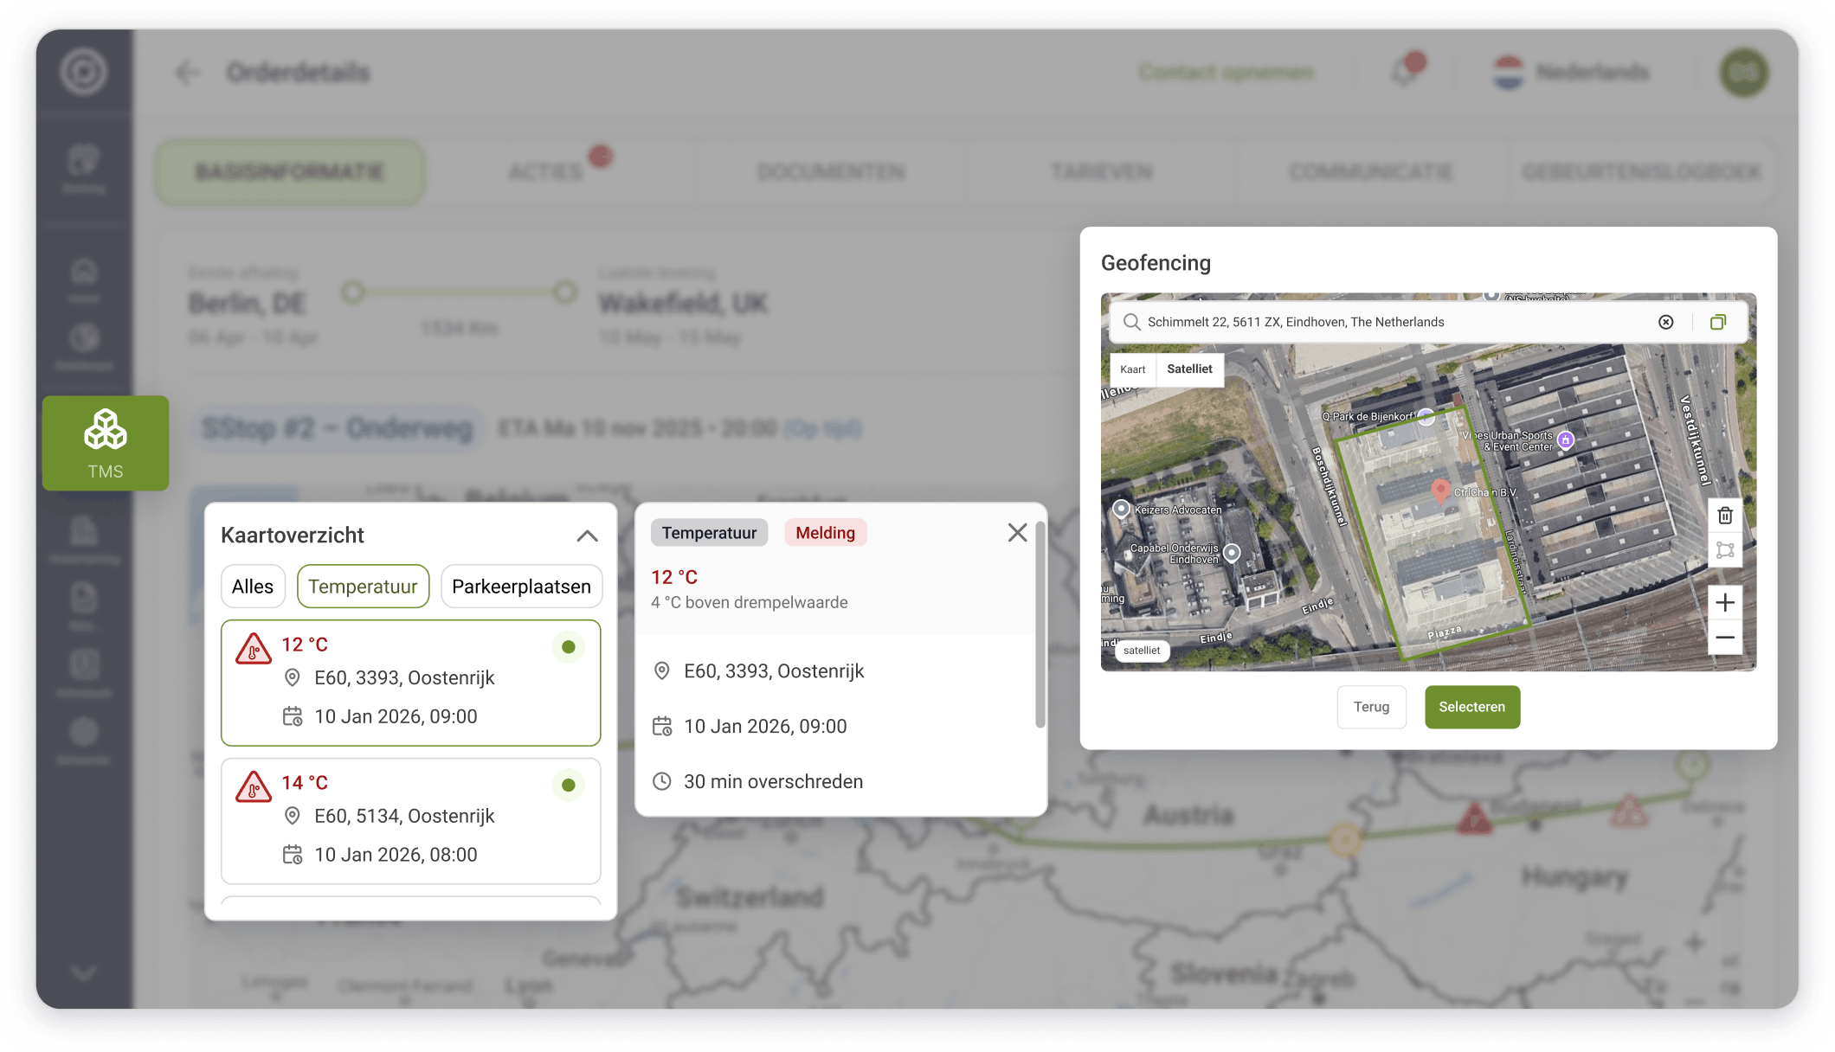Select the polygon draw tool on map
Screen dimensions: 1835x1052
point(1724,550)
